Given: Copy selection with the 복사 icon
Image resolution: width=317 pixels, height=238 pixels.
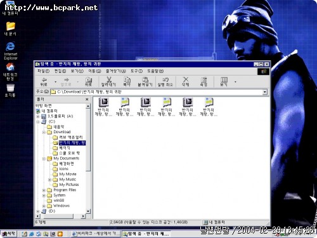Looking at the screenshot, I should 127,82.
